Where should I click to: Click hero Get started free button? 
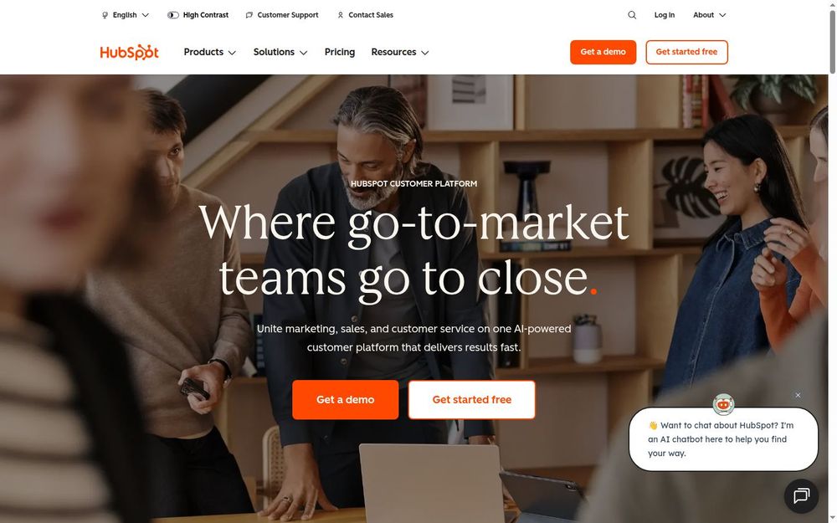click(471, 400)
